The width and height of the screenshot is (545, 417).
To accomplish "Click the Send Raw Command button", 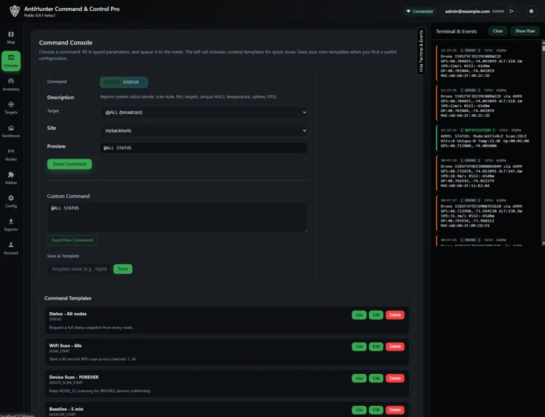I will (72, 240).
